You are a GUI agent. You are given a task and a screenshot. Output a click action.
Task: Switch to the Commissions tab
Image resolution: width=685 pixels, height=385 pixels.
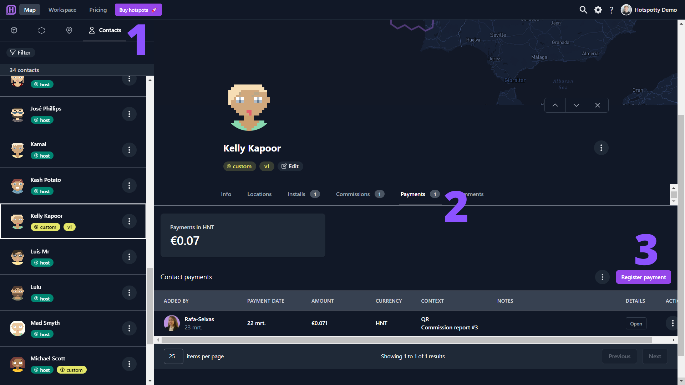(360, 194)
